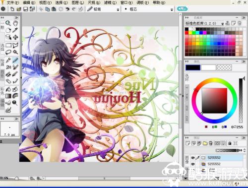
Task: Open the brush tip preset dropdown
Action: click(172, 10)
